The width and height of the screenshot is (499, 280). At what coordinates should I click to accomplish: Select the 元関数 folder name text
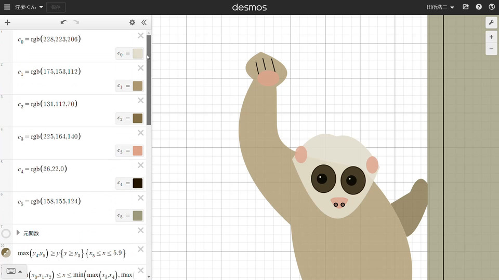pos(31,233)
